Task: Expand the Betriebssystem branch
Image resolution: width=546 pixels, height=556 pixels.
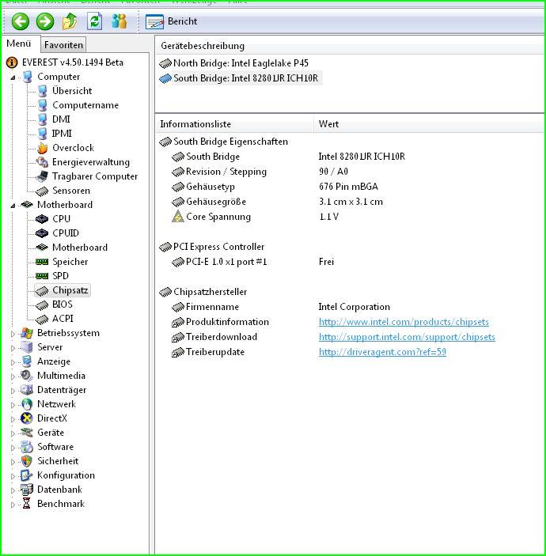Action: pos(13,333)
